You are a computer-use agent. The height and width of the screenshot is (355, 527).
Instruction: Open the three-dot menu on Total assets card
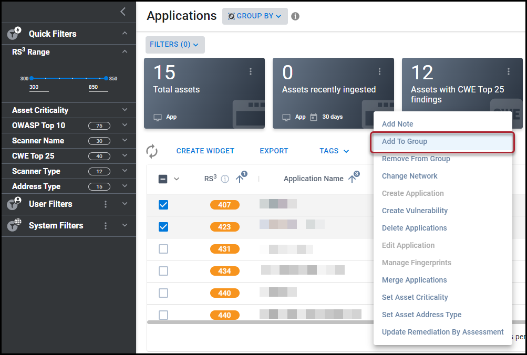pos(251,71)
